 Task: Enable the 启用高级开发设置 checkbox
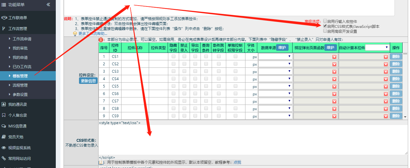(325, 31)
